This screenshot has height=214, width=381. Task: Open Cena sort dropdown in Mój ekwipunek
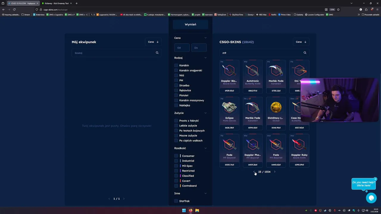point(153,42)
